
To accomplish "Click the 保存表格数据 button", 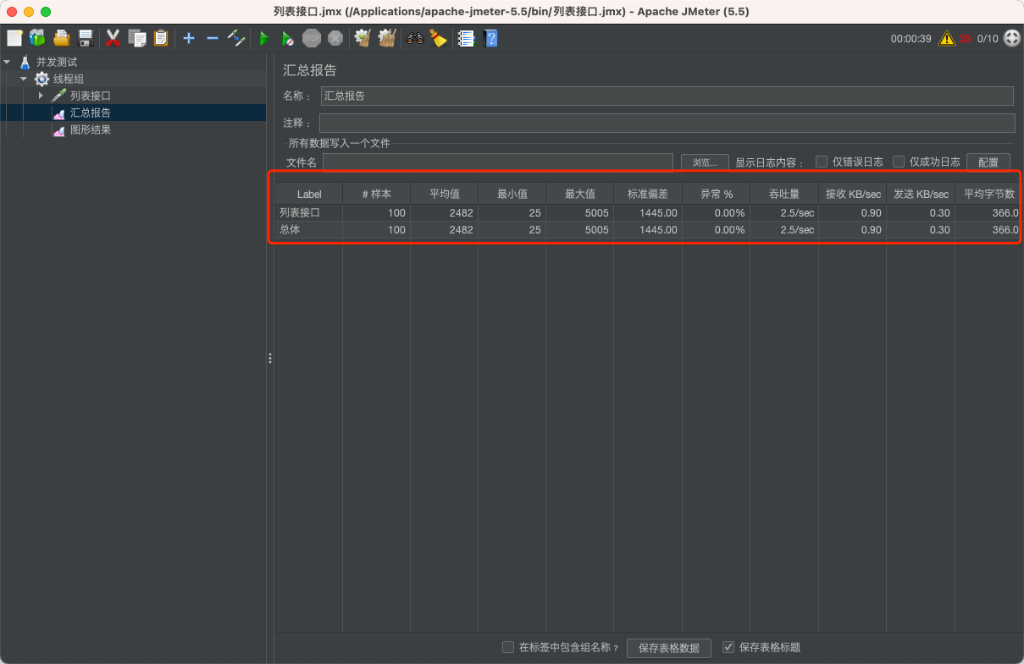I will [x=668, y=647].
